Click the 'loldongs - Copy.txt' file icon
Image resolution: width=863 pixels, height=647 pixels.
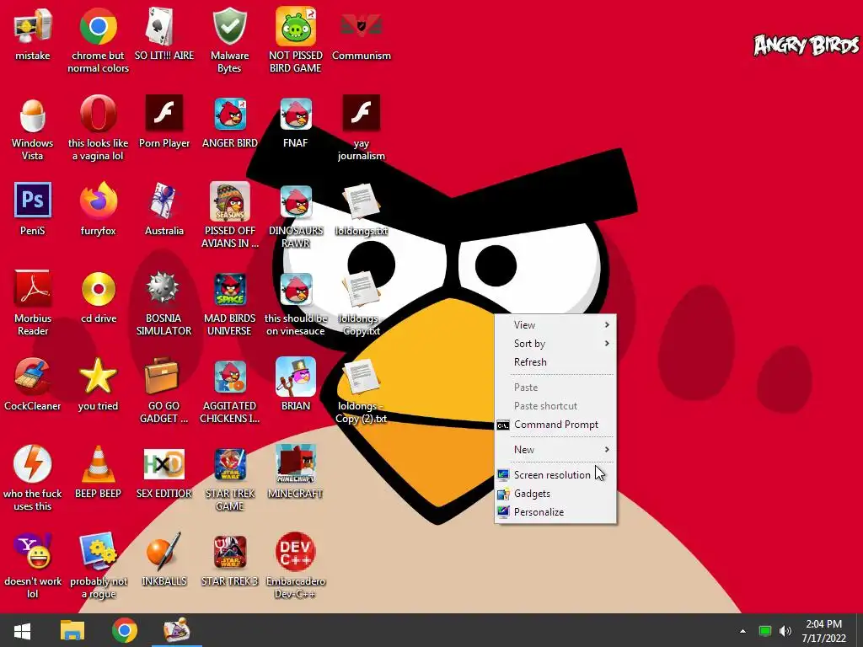(361, 289)
